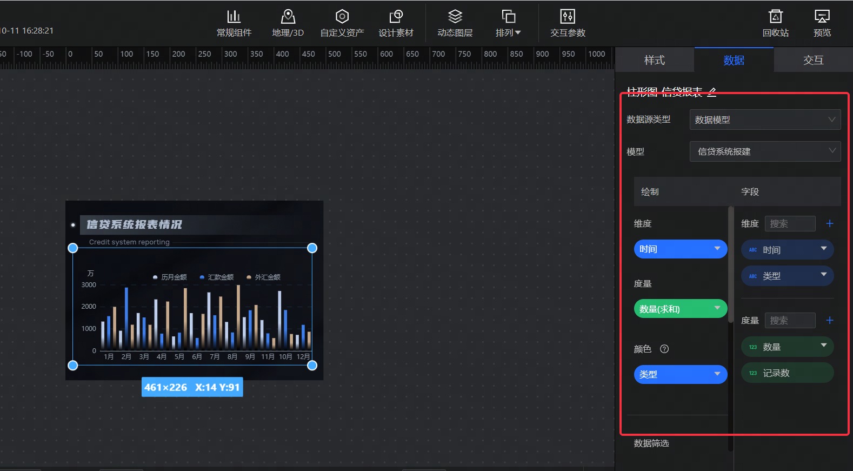The height and width of the screenshot is (471, 853).
Task: Click the 自定义资产 hexagon icon
Action: coord(342,17)
